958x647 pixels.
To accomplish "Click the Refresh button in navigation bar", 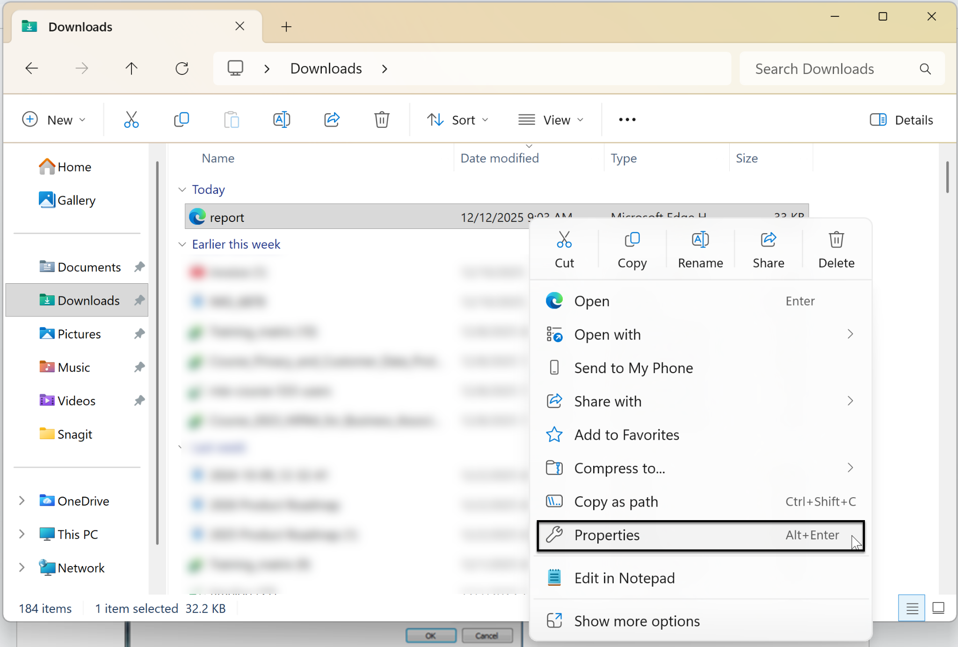I will pos(182,69).
